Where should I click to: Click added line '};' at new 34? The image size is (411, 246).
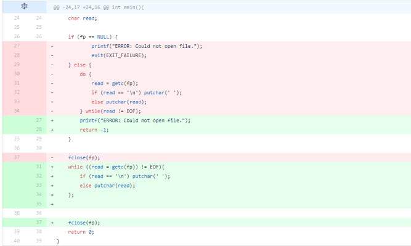71,195
